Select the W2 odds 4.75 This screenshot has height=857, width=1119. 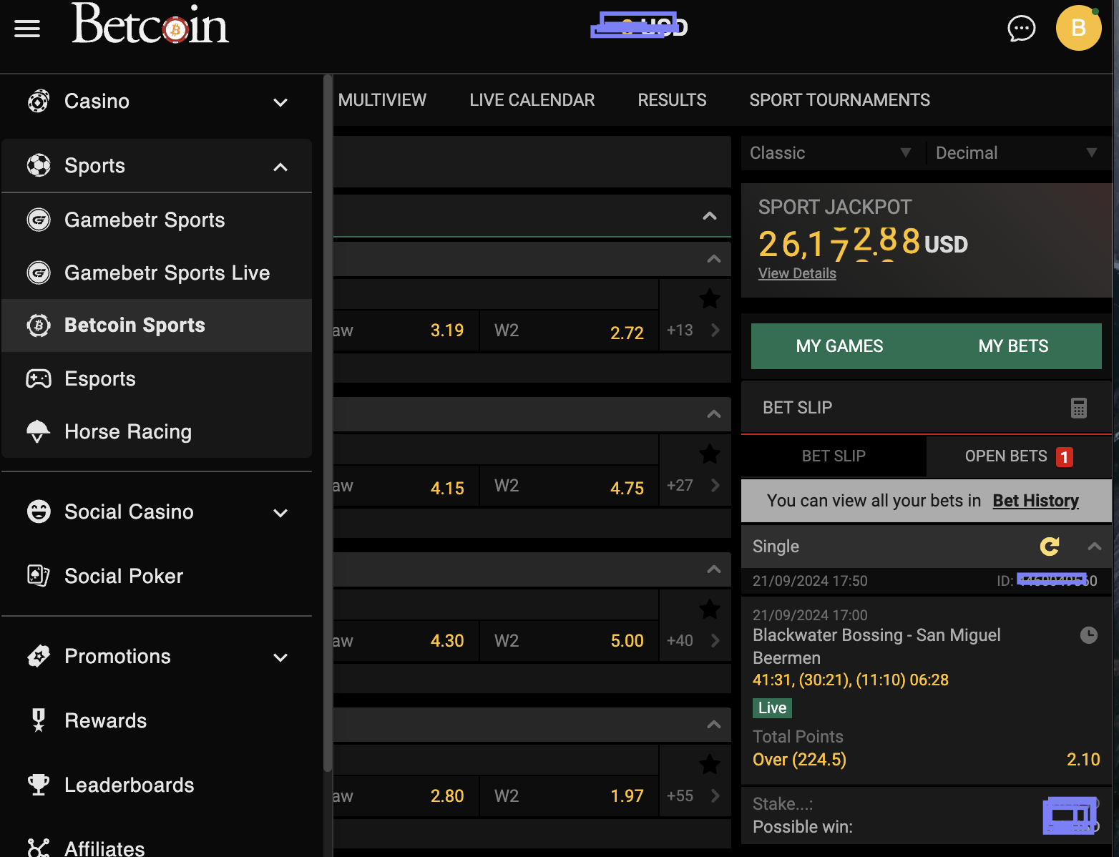pos(569,486)
